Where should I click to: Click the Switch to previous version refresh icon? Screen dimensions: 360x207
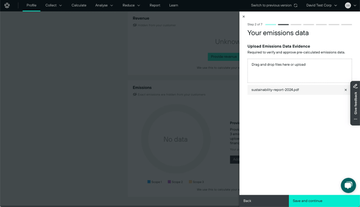296,5
